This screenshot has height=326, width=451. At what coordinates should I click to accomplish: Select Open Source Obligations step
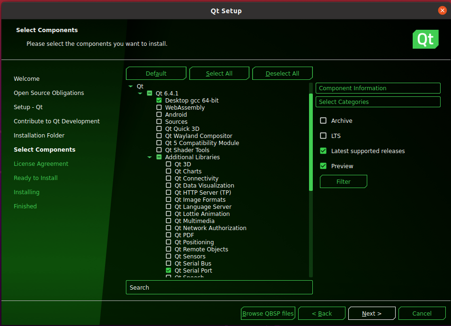[49, 93]
